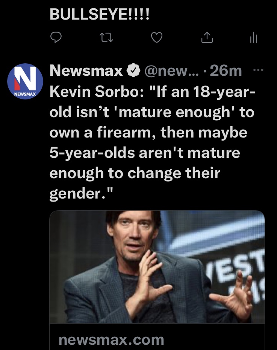The width and height of the screenshot is (277, 350).
Task: Retweet the BULLSEYE post
Action: 106,38
